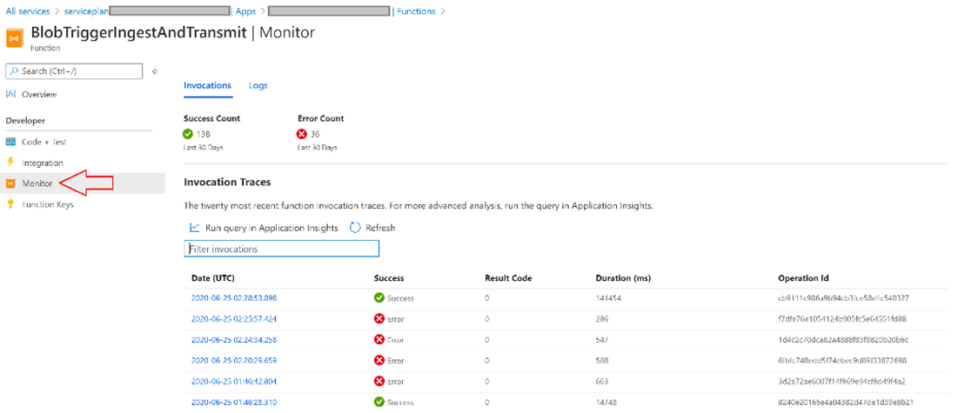Click the BlobTriggerIngestAndTransmit function icon
Viewport: 958px width, 413px height.
coord(15,38)
